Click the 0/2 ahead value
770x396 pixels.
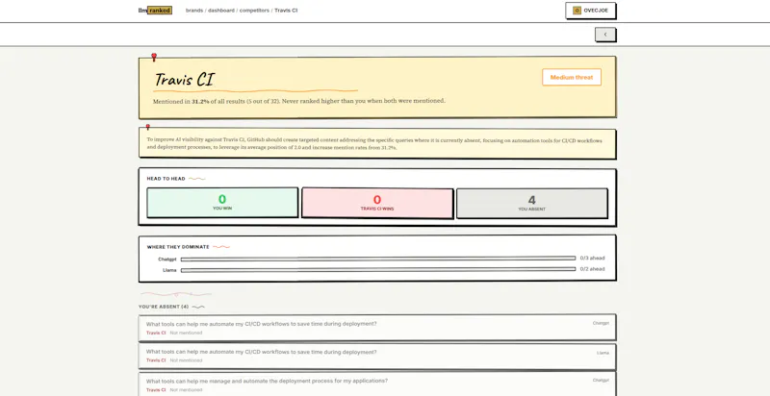coord(592,269)
